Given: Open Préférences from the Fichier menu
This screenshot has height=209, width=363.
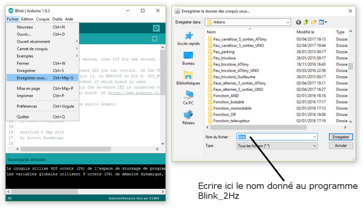Looking at the screenshot, I should tap(43, 106).
